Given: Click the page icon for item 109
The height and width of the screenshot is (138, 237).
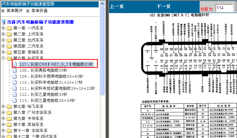Looking at the screenshot, I should 15,76.
